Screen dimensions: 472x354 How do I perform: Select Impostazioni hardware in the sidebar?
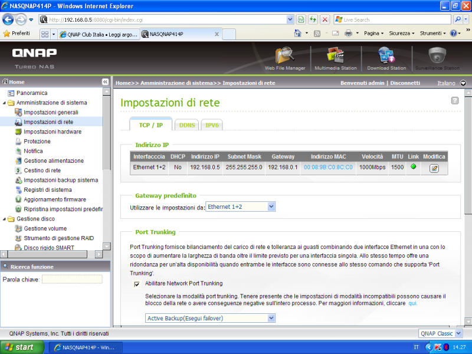point(53,132)
